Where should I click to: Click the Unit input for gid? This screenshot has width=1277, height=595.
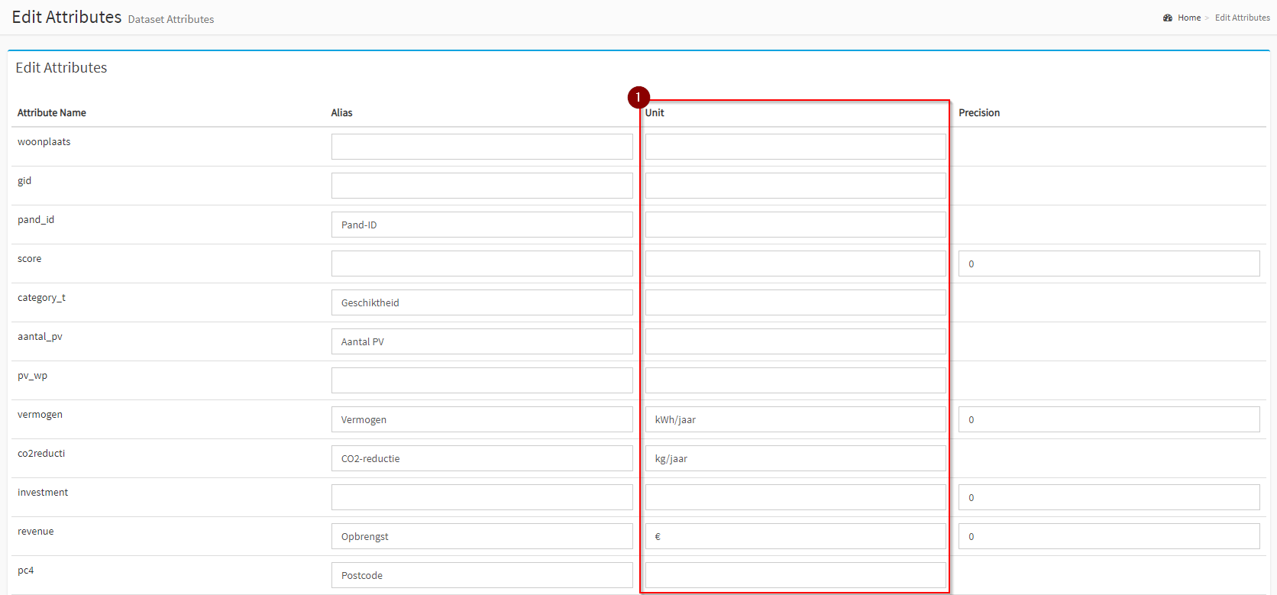(x=796, y=186)
